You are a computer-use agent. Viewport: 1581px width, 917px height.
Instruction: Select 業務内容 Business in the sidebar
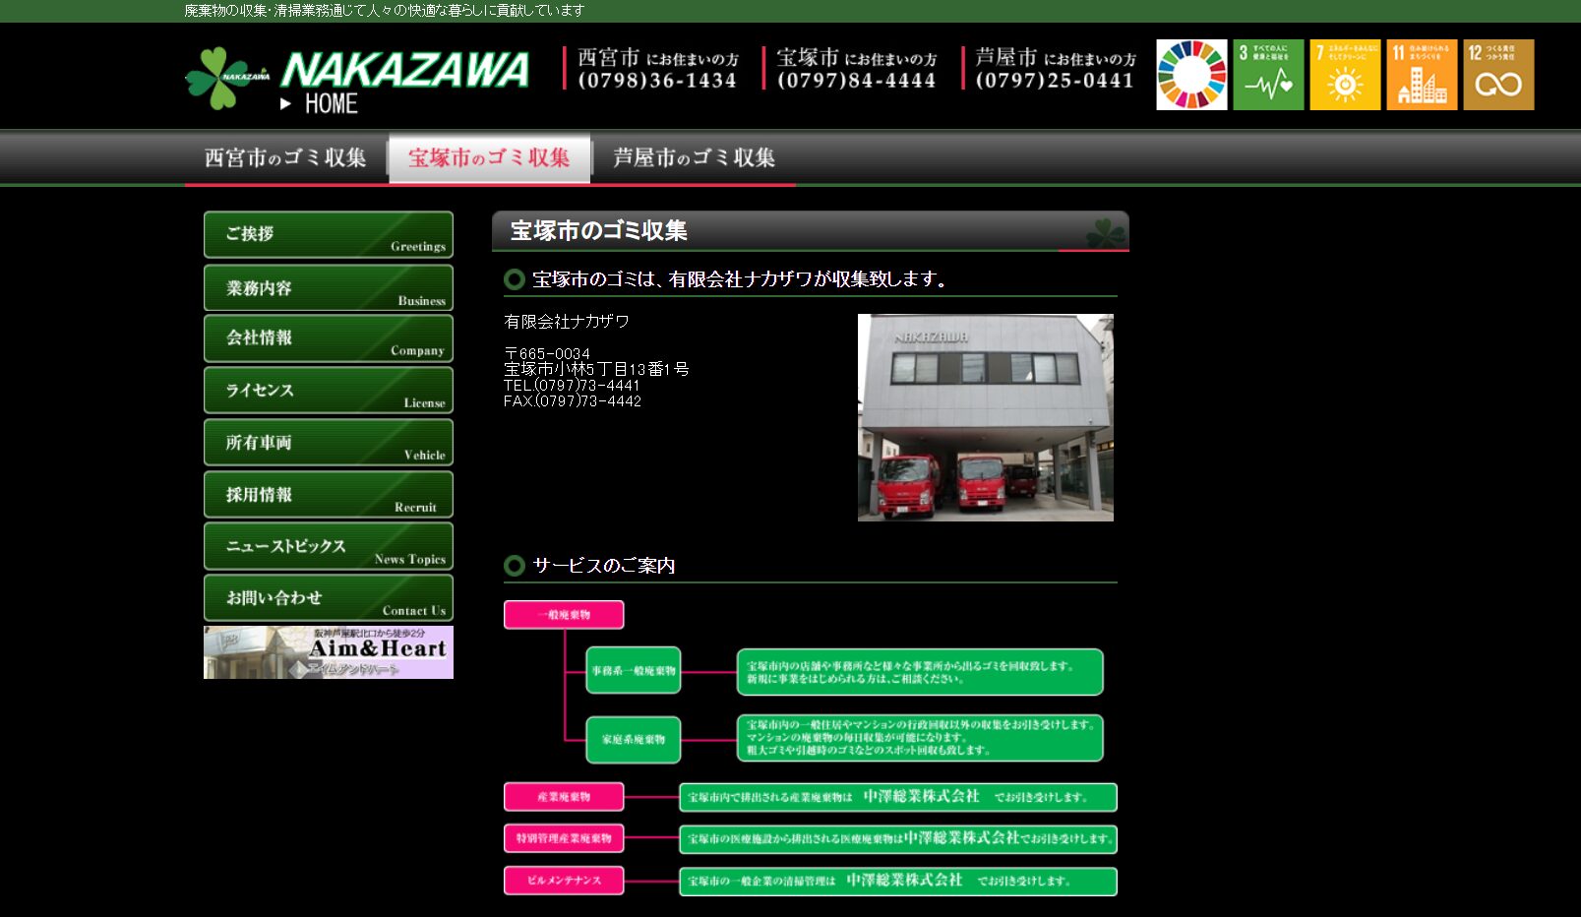coord(329,288)
